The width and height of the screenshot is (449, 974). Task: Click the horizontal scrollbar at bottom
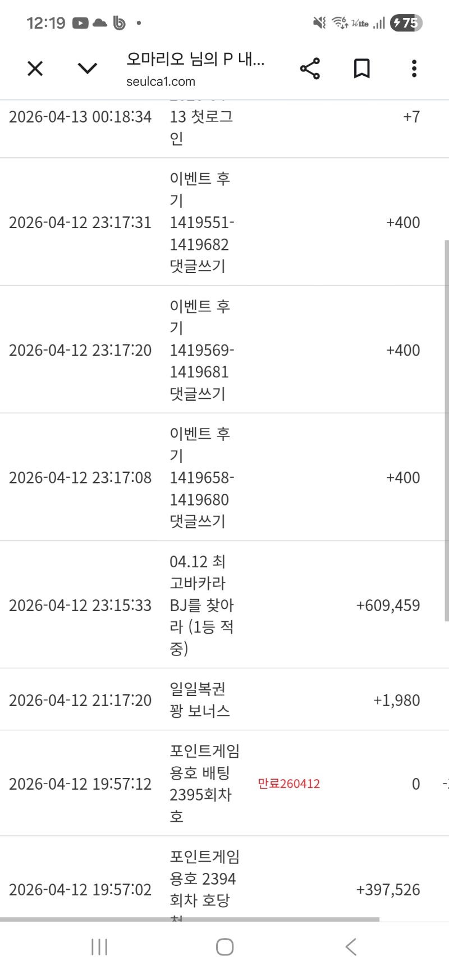click(190, 920)
